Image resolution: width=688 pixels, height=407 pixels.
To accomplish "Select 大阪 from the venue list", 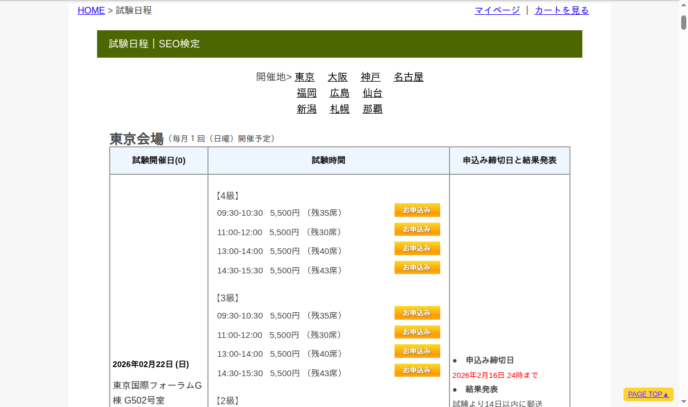I will (337, 77).
